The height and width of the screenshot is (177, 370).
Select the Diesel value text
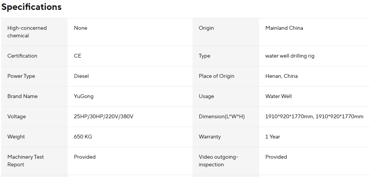pyautogui.click(x=81, y=76)
